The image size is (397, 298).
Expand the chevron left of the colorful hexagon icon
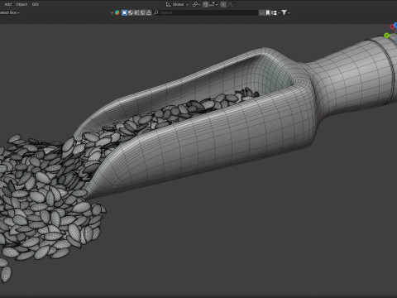coord(112,12)
